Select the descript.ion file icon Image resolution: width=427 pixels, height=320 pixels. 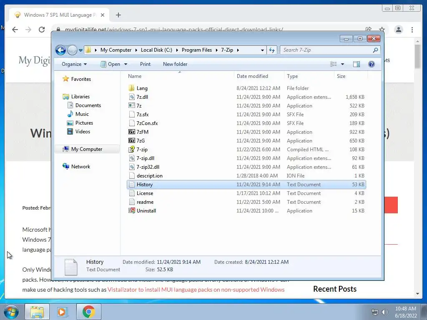131,176
